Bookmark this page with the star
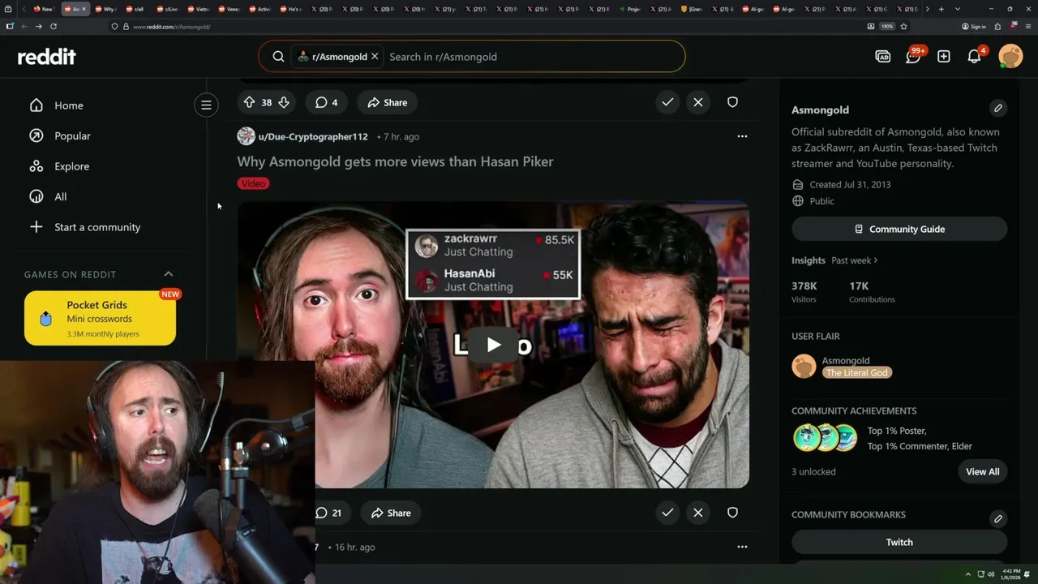 (903, 26)
